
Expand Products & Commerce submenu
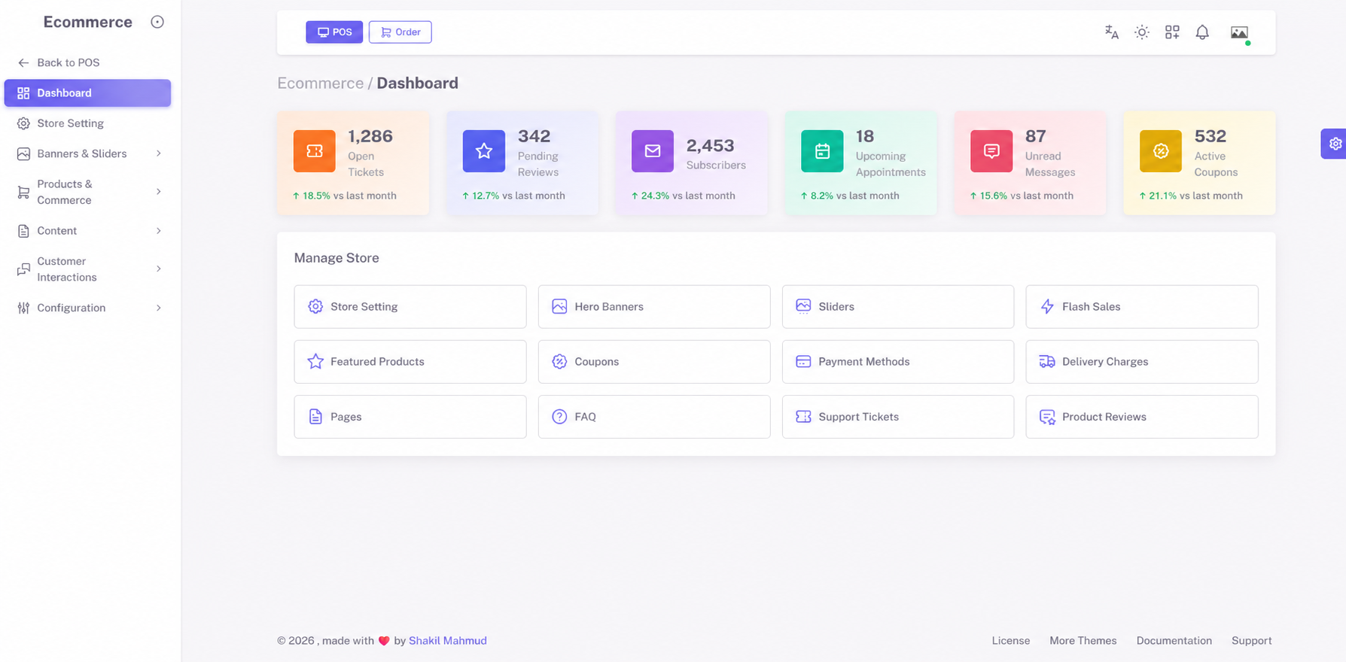point(87,192)
